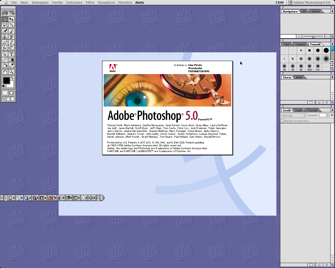Open the Apple menu
Viewport: 335px width, 268px height.
point(6,2)
